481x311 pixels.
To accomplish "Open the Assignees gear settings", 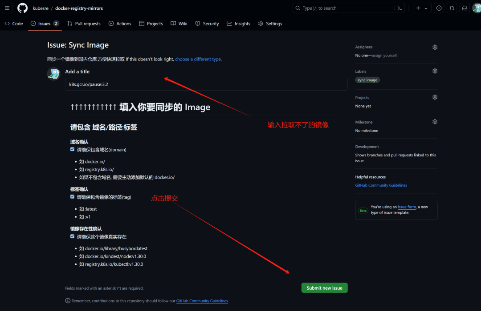I will 435,47.
